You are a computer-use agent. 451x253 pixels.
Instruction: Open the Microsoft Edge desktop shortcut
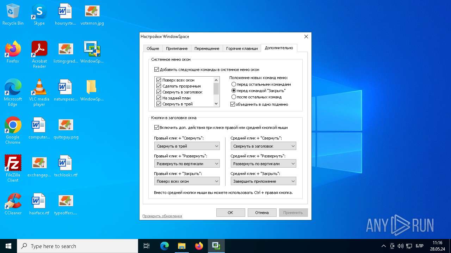(x=13, y=92)
